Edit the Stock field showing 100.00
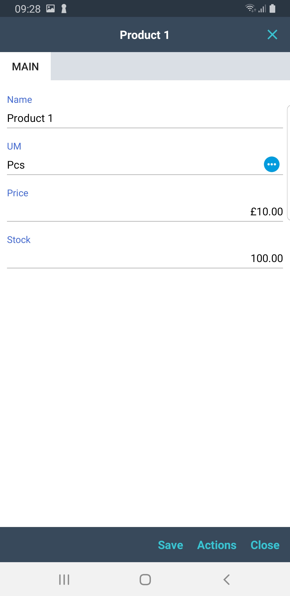 [145, 258]
